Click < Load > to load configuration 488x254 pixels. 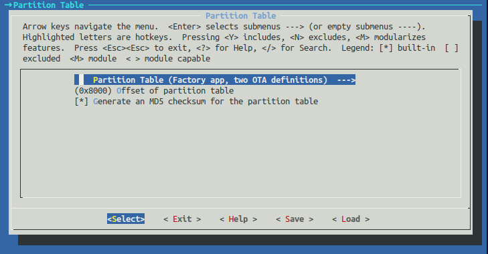351,219
